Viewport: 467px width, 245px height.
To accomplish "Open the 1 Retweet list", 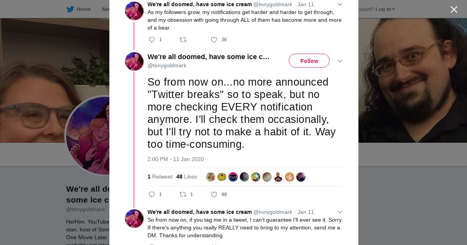I will pos(160,177).
